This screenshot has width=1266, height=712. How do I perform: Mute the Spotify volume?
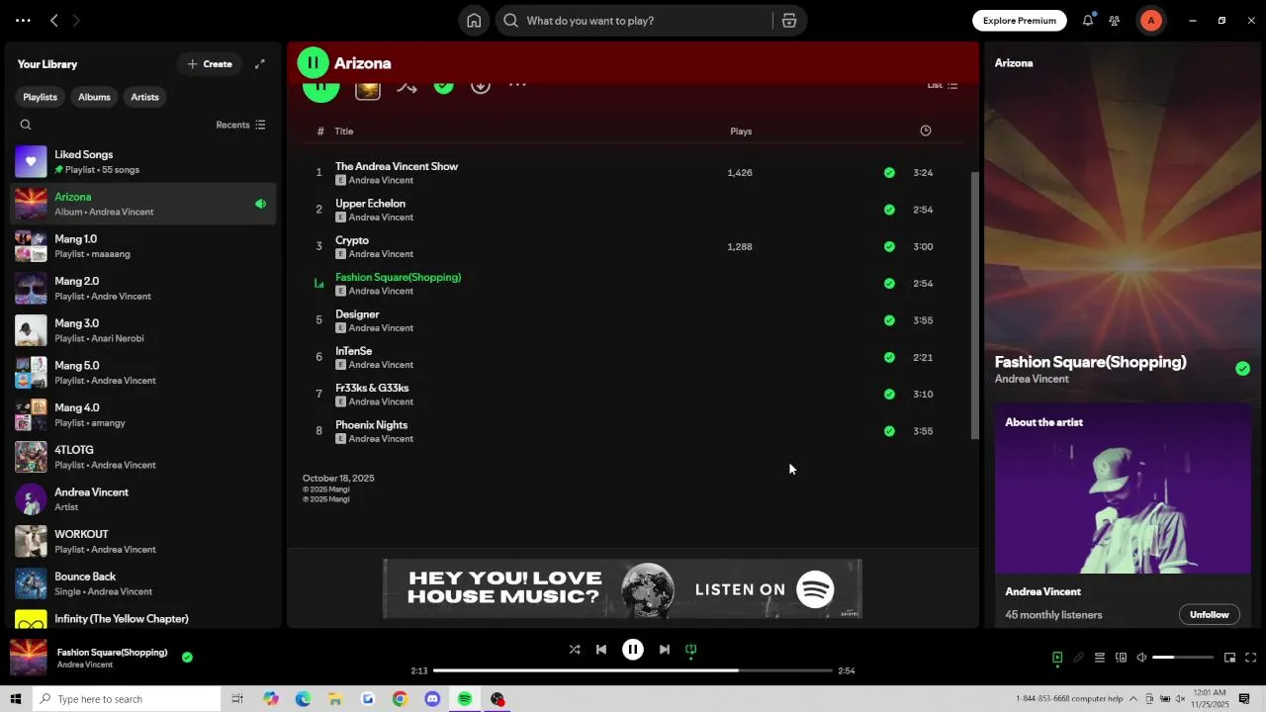coord(1141,658)
